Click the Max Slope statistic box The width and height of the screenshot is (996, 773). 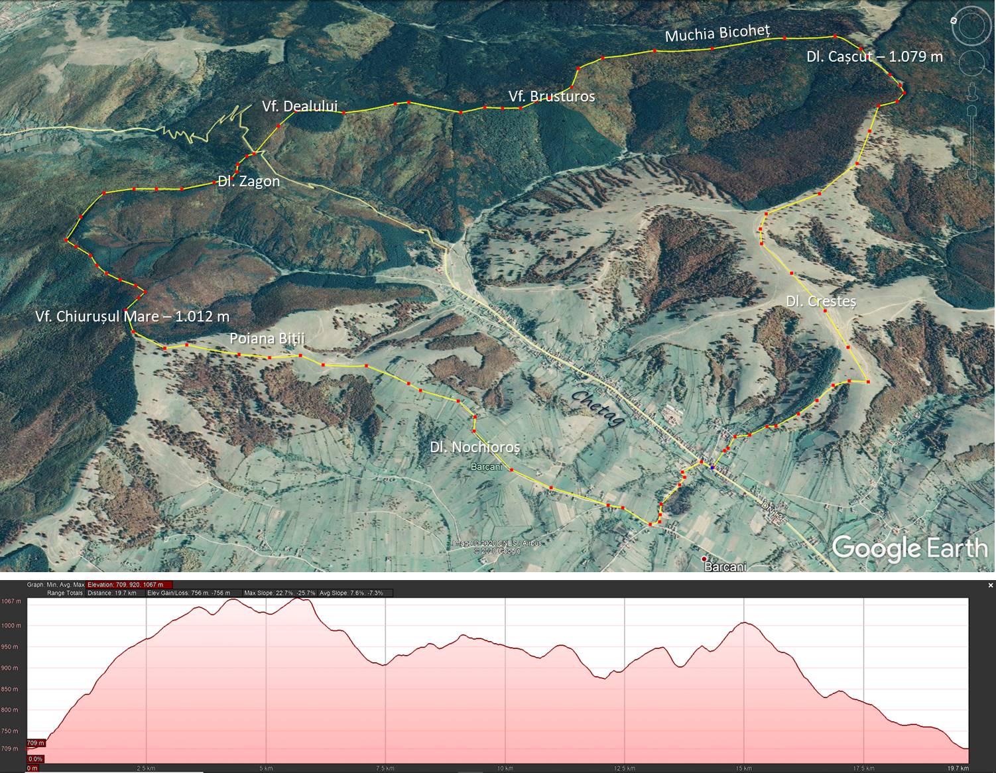pyautogui.click(x=280, y=593)
